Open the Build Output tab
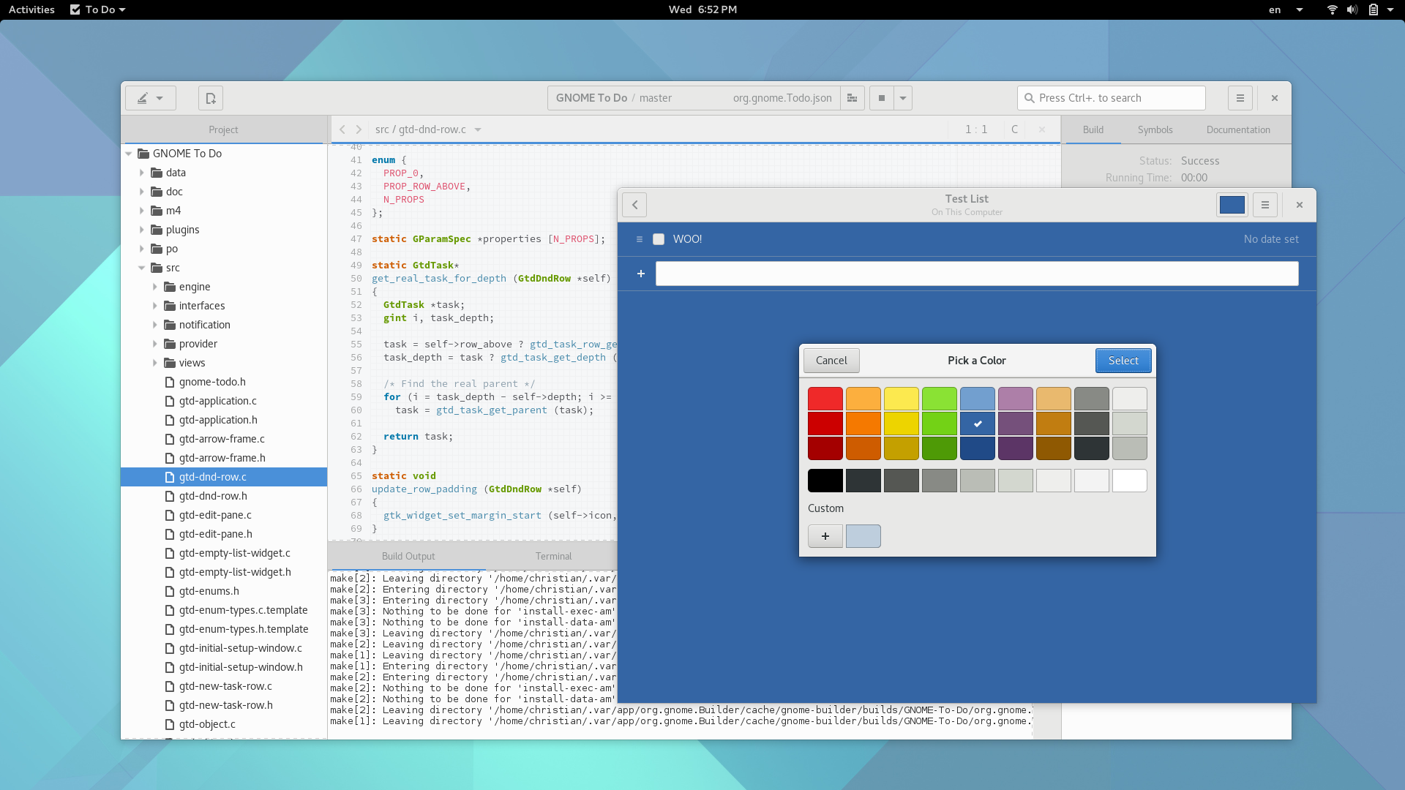 coord(408,556)
